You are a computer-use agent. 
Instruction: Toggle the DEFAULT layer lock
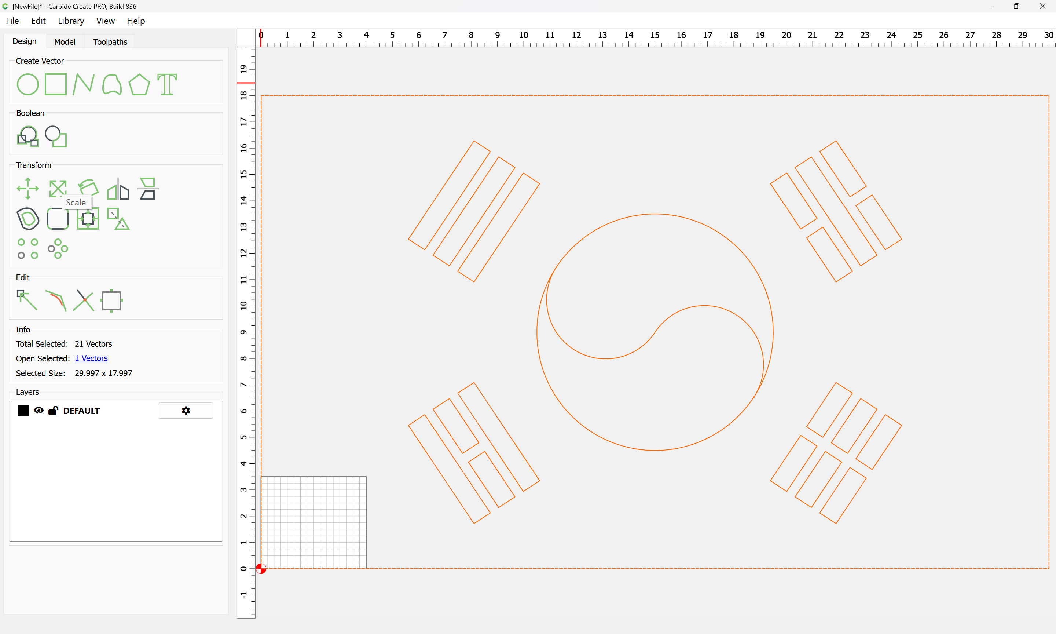(54, 411)
